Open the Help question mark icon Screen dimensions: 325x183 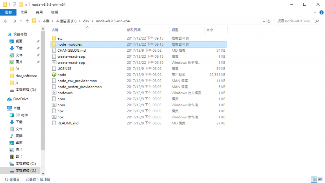click(321, 12)
